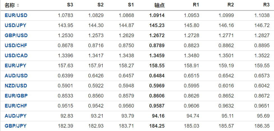Select the AUD/JPY pair link
Viewport: 274px width, 131px height.
point(15,116)
